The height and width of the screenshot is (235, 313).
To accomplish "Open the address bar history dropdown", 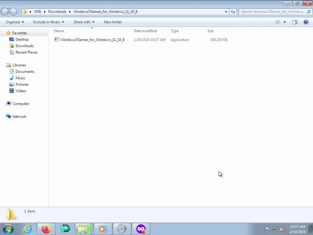I will (226, 12).
